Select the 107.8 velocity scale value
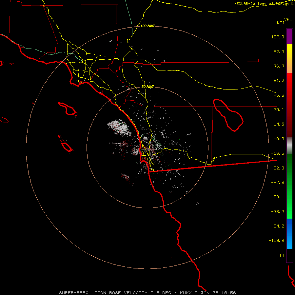The height and width of the screenshot is (295, 295). [x=278, y=37]
